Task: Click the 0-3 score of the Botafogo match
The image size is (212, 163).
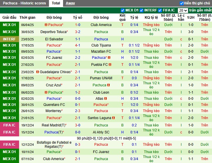Action: coord(78,145)
